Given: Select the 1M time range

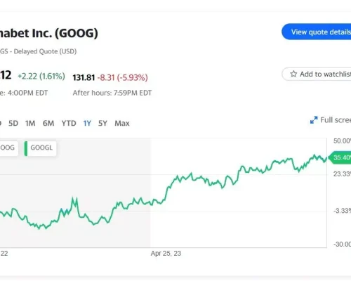Looking at the screenshot, I should point(30,123).
